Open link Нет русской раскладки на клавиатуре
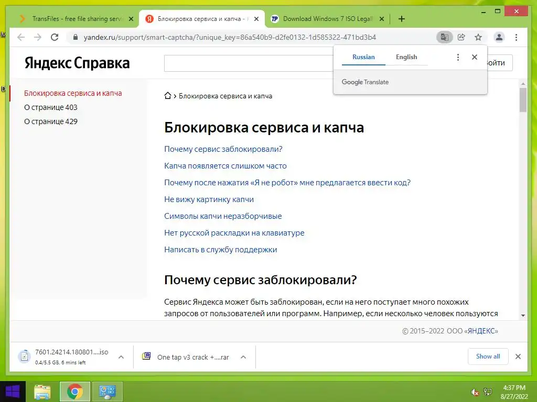The width and height of the screenshot is (537, 402). point(234,233)
